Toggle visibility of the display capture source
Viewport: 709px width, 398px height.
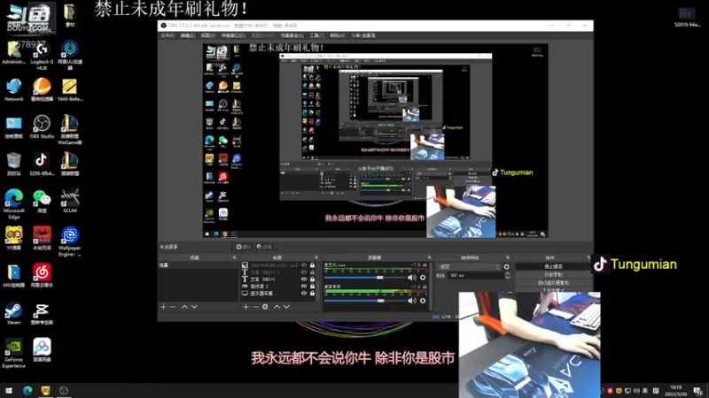tap(304, 294)
